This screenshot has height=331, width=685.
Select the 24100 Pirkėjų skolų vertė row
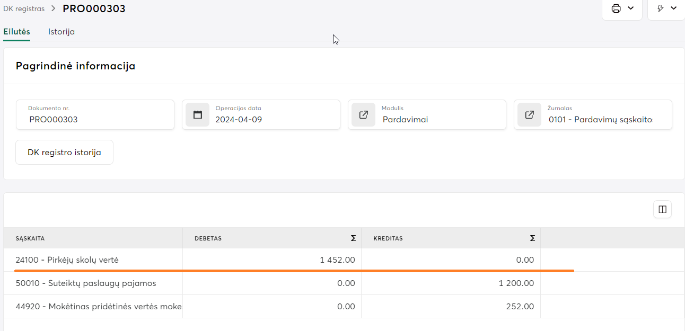67,260
